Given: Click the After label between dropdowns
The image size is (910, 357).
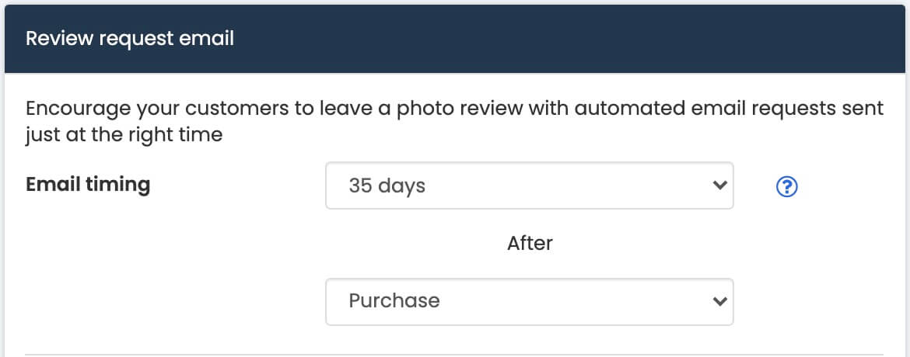Looking at the screenshot, I should pyautogui.click(x=530, y=244).
